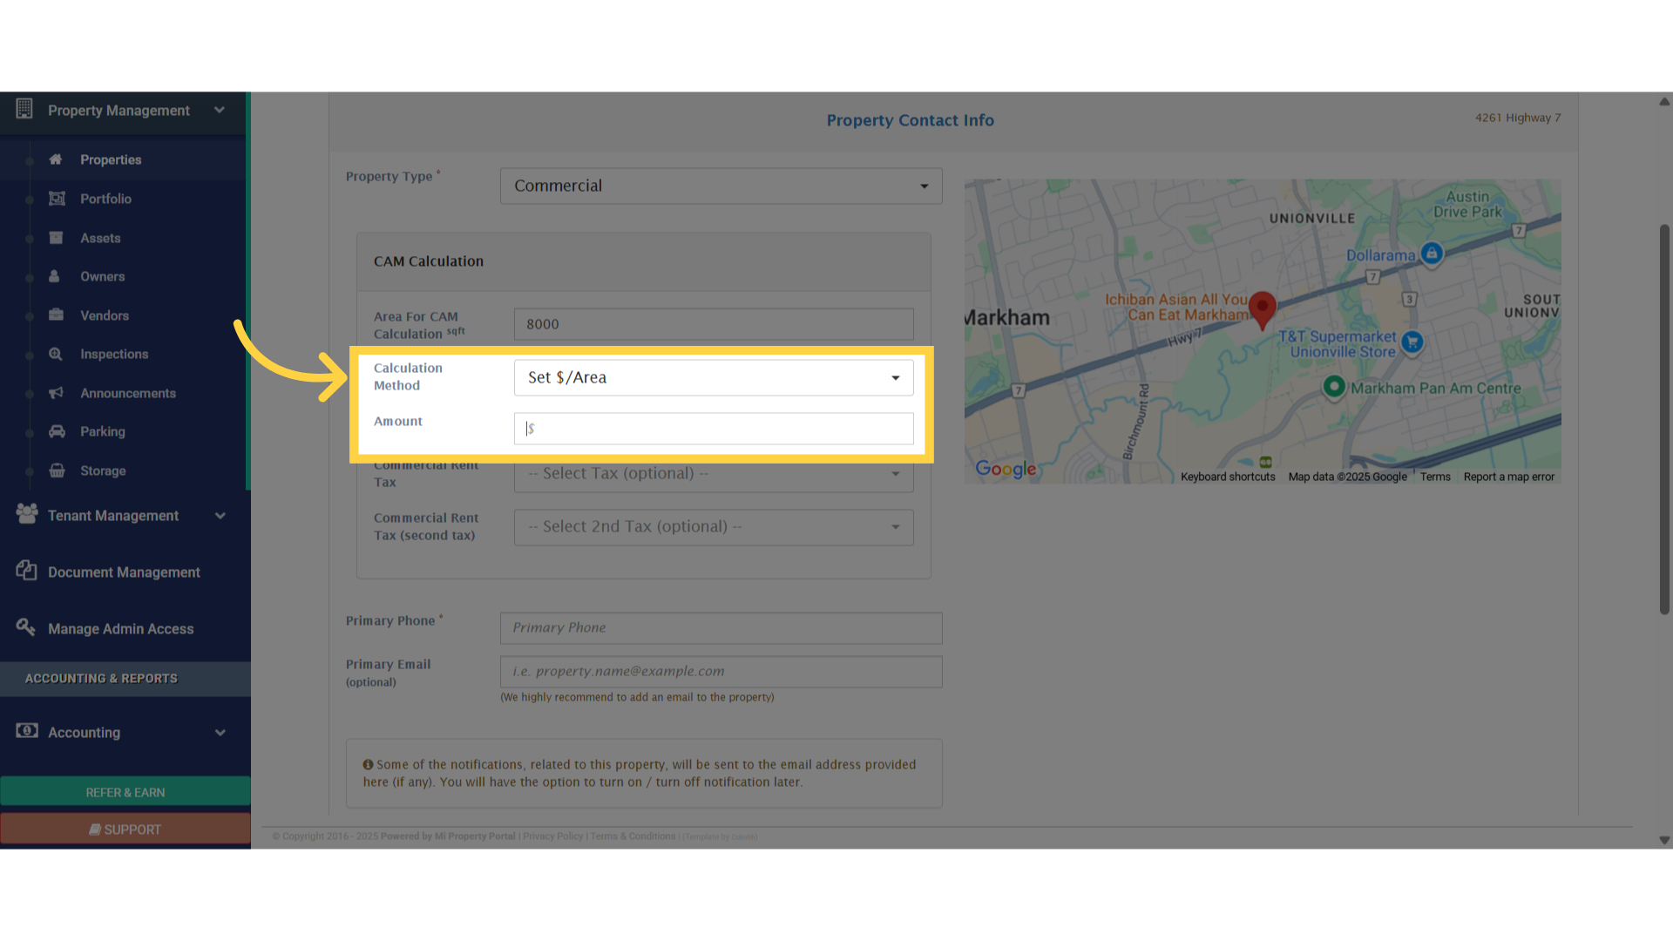Viewport: 1673px width, 941px height.
Task: Open the Calculation Method dropdown
Action: pyautogui.click(x=713, y=377)
